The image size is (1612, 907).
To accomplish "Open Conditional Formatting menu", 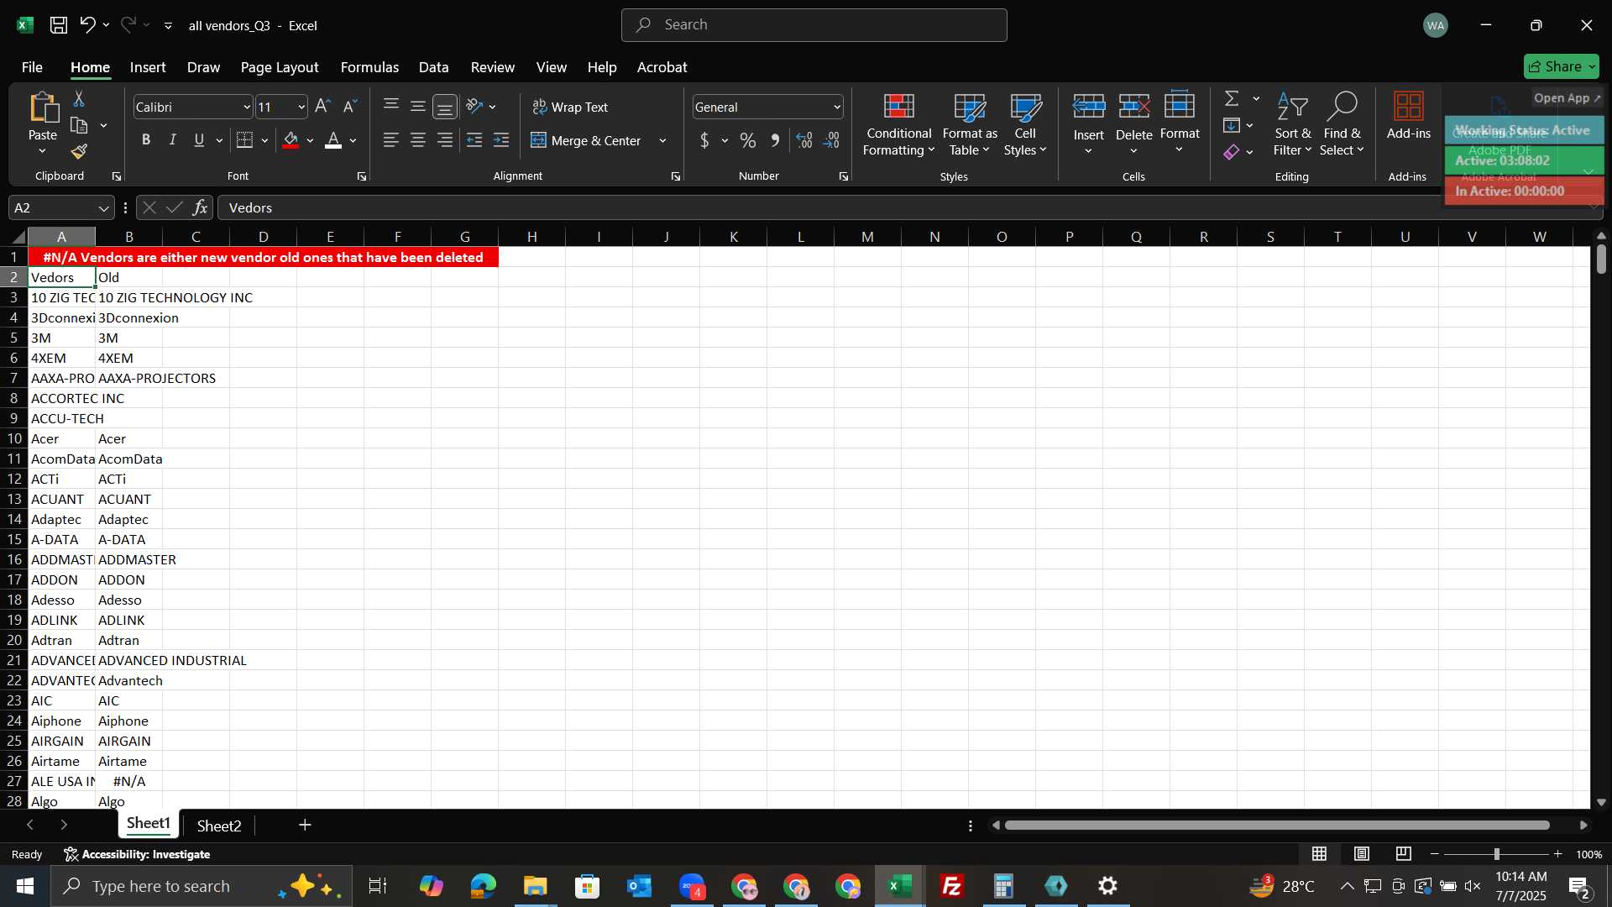I will pos(898,124).
